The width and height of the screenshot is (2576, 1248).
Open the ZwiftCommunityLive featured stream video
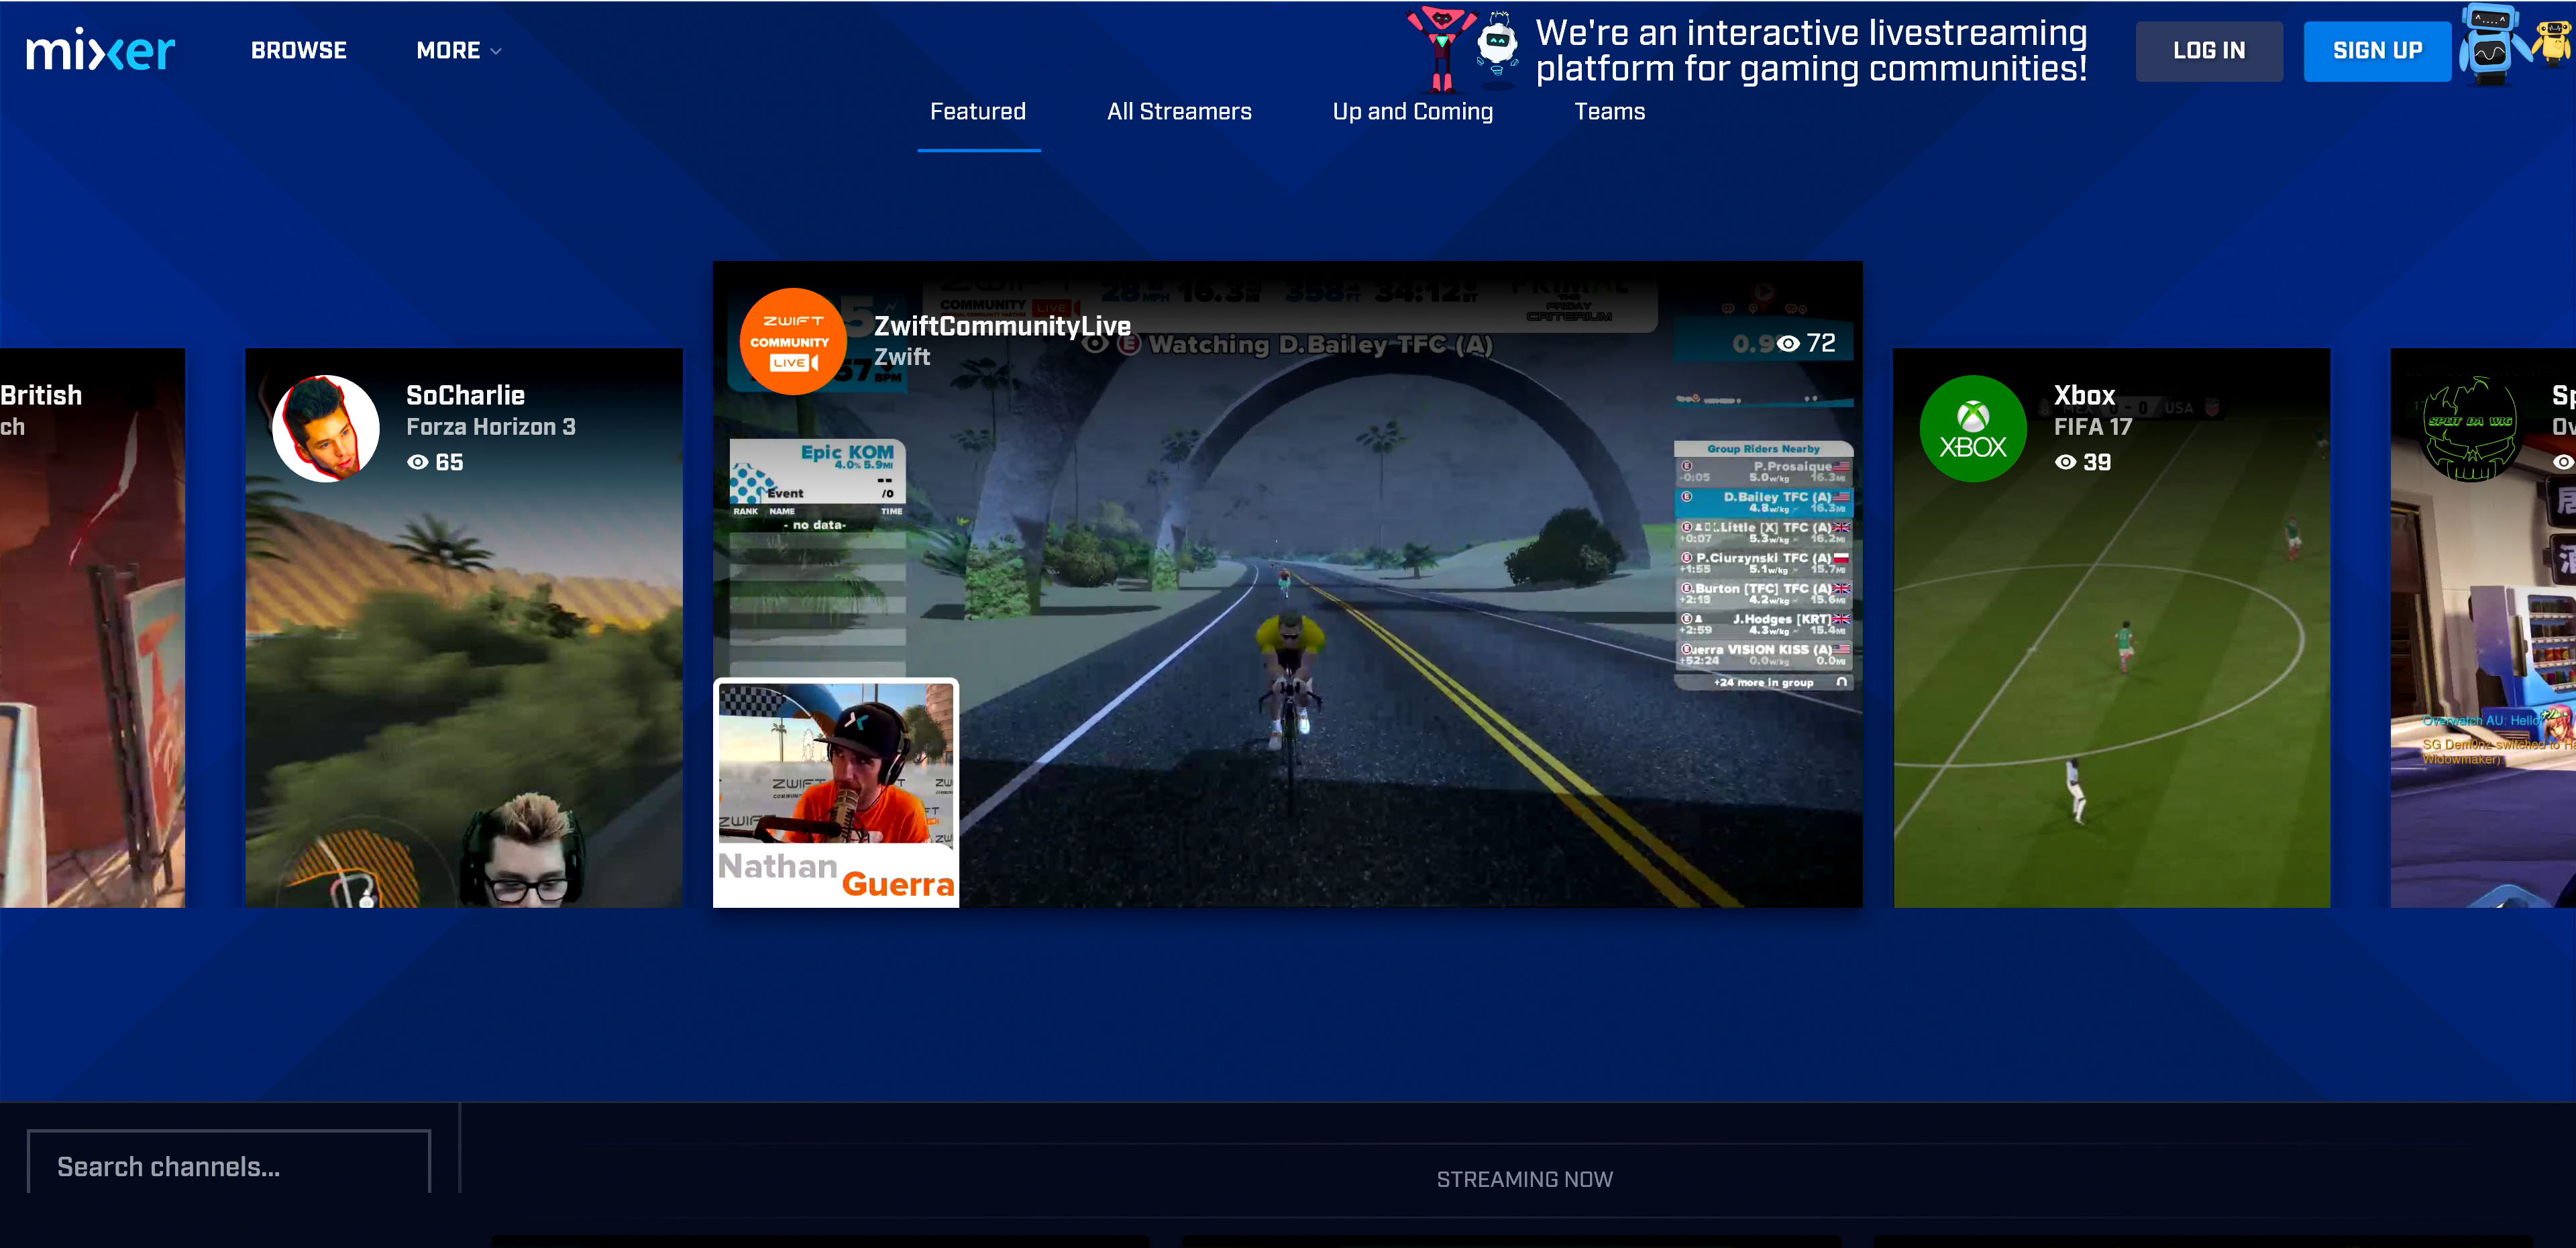click(1288, 584)
